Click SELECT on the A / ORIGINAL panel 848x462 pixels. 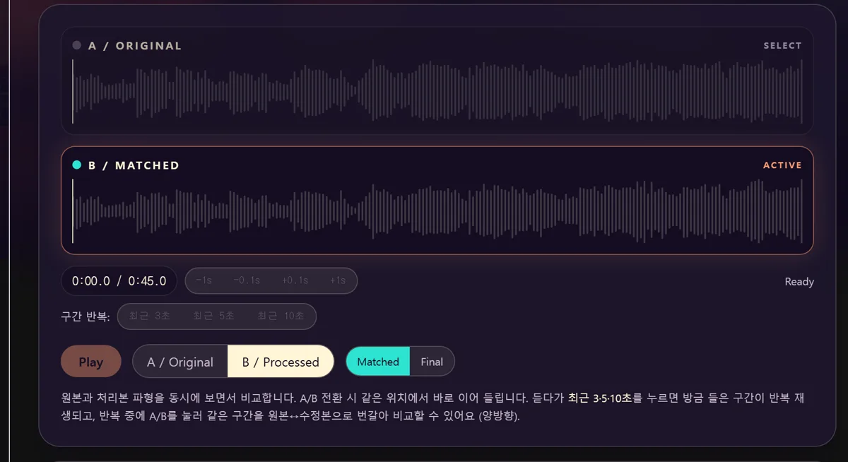(782, 46)
